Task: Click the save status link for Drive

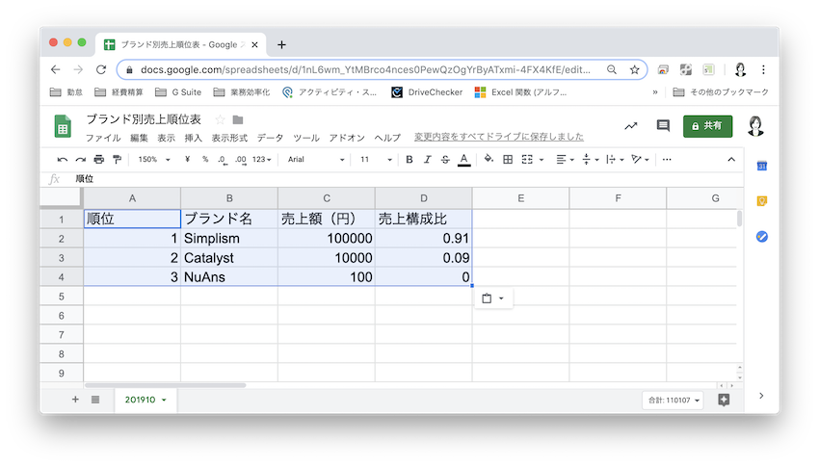Action: point(498,138)
